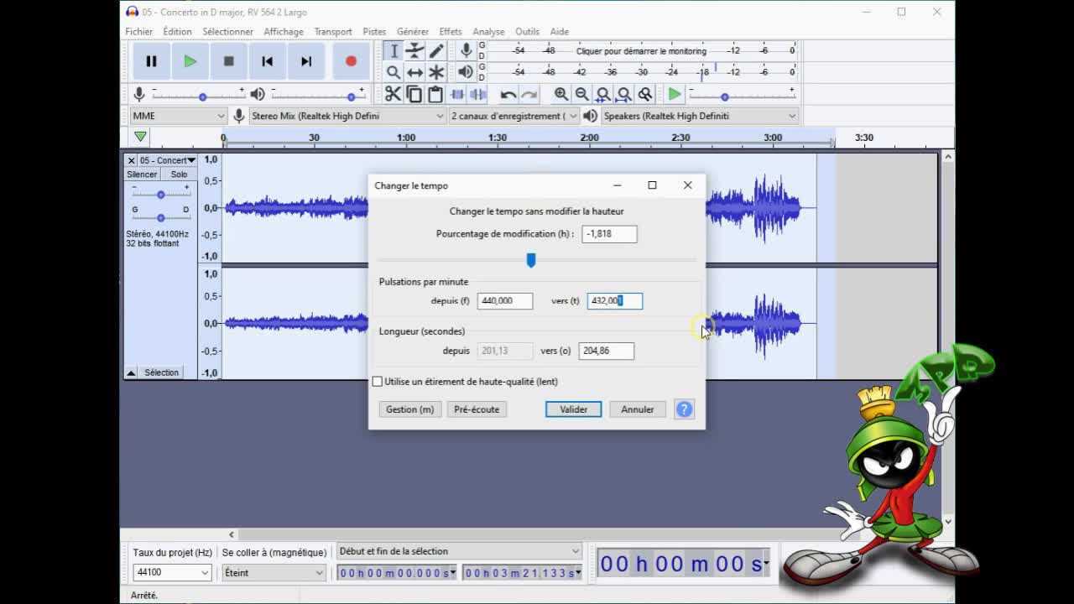Select the Time Shift tool
Screen dimensions: 1074x604
tap(414, 72)
